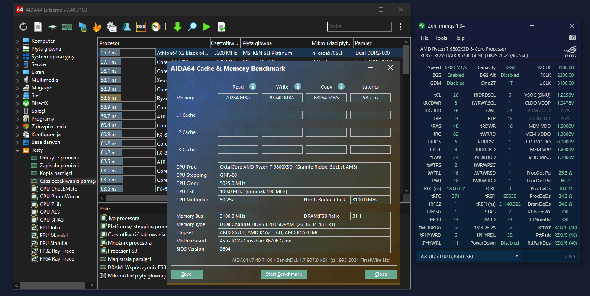Open the three-dot menu beside search field
The image size is (590, 296).
(400, 27)
